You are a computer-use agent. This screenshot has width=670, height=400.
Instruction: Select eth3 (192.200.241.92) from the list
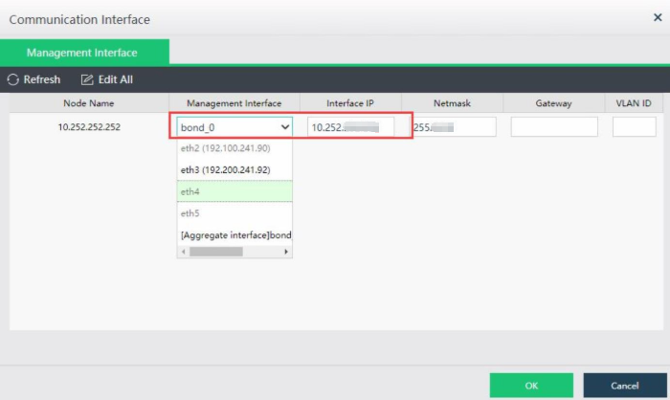234,169
